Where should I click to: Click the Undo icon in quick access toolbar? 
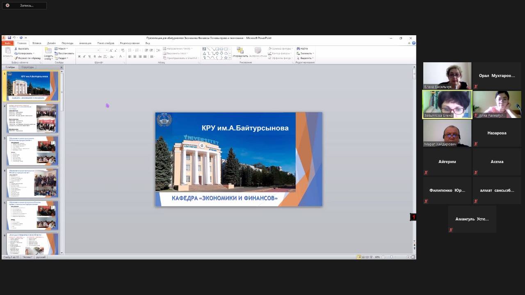[x=14, y=38]
